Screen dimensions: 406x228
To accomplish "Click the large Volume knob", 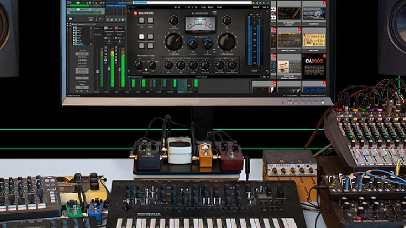I will pos(174,42).
